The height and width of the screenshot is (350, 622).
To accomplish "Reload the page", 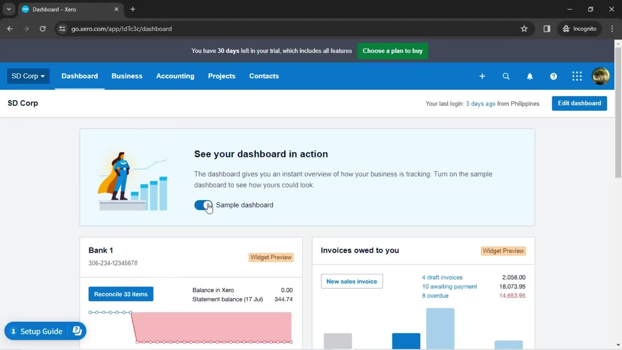I will [x=42, y=29].
